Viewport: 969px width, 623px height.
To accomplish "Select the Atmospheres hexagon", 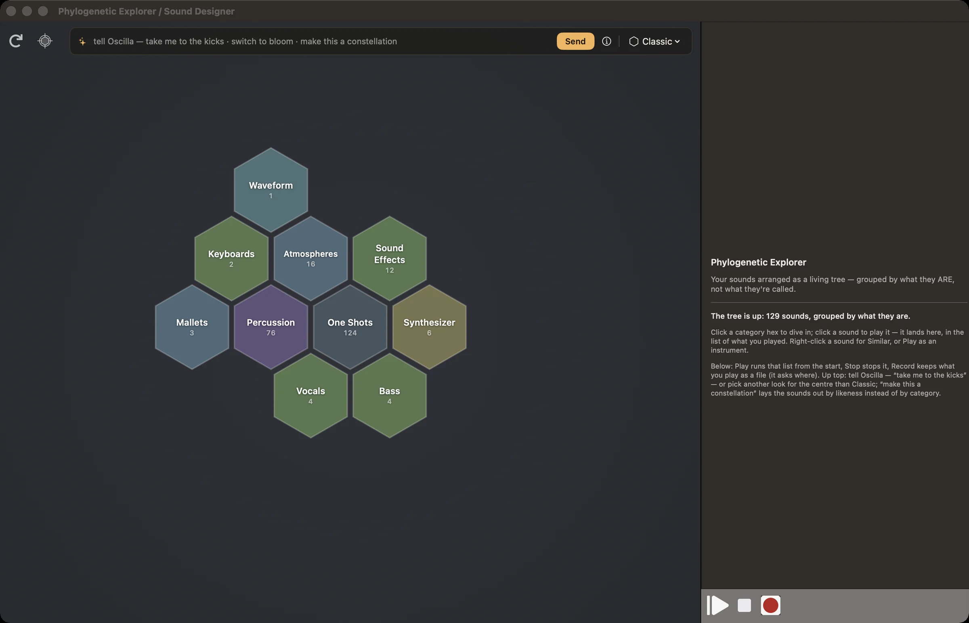I will click(x=310, y=258).
